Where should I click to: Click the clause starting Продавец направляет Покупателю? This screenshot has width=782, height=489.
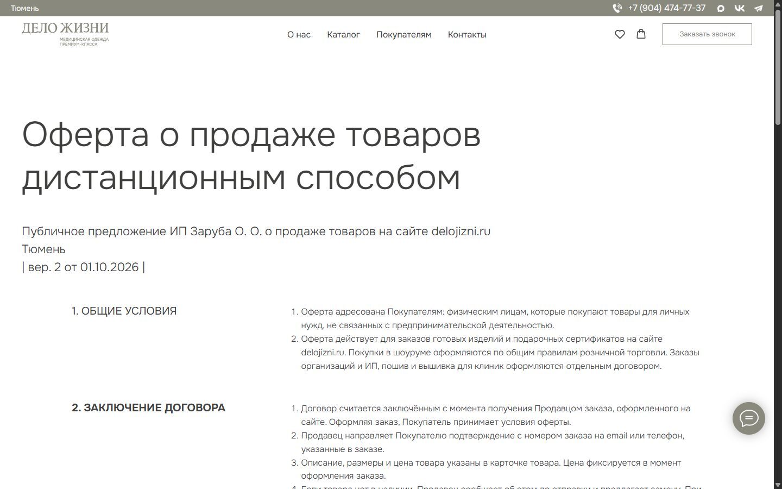pyautogui.click(x=493, y=442)
